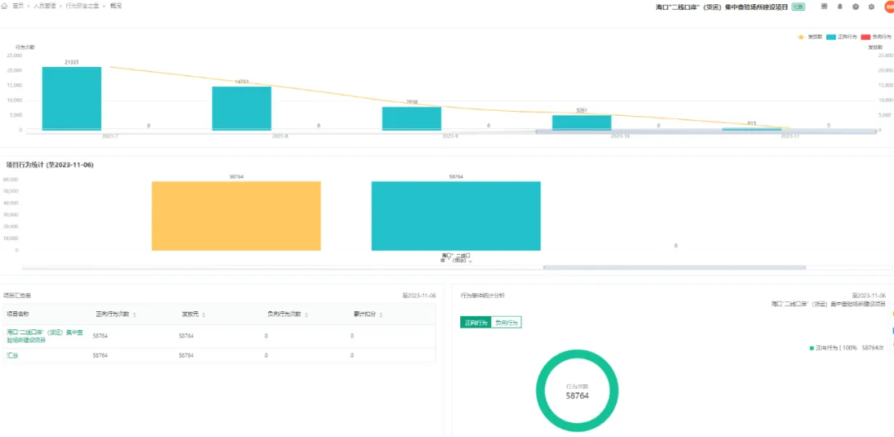Toggle the 发放数 yellow line legend
The width and height of the screenshot is (894, 437).
[810, 37]
